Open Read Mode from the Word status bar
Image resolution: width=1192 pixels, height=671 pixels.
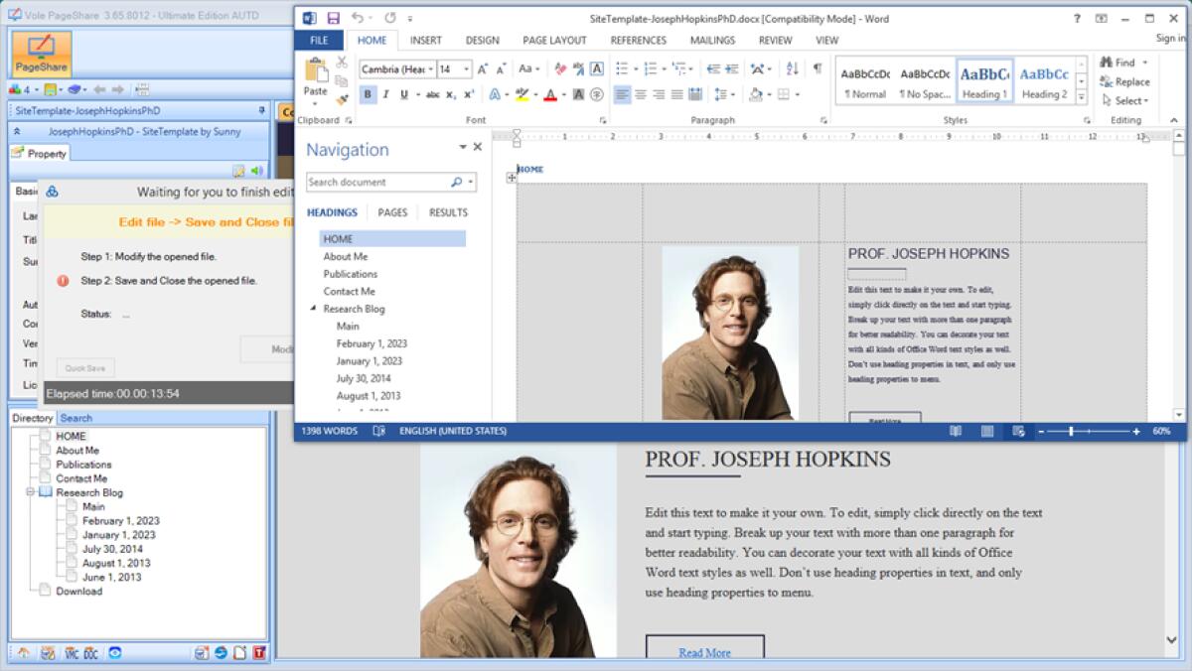[x=956, y=431]
